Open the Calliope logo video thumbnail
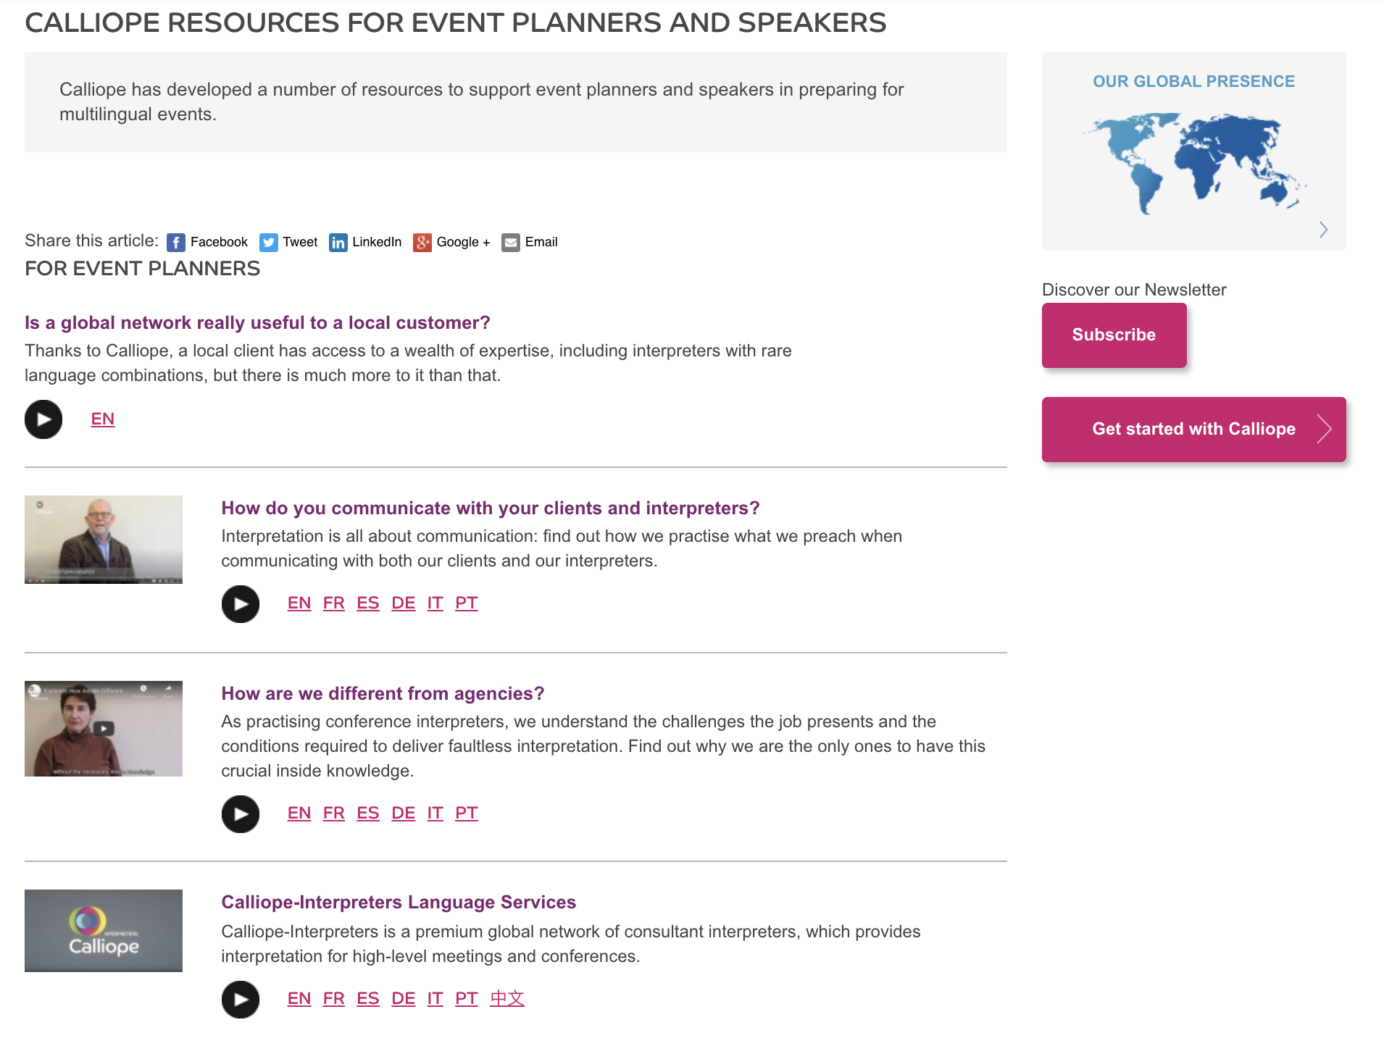Screen dimensions: 1384x1046 (x=104, y=931)
